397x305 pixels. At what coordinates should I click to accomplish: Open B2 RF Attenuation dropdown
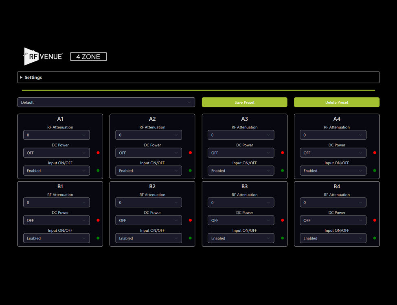149,203
